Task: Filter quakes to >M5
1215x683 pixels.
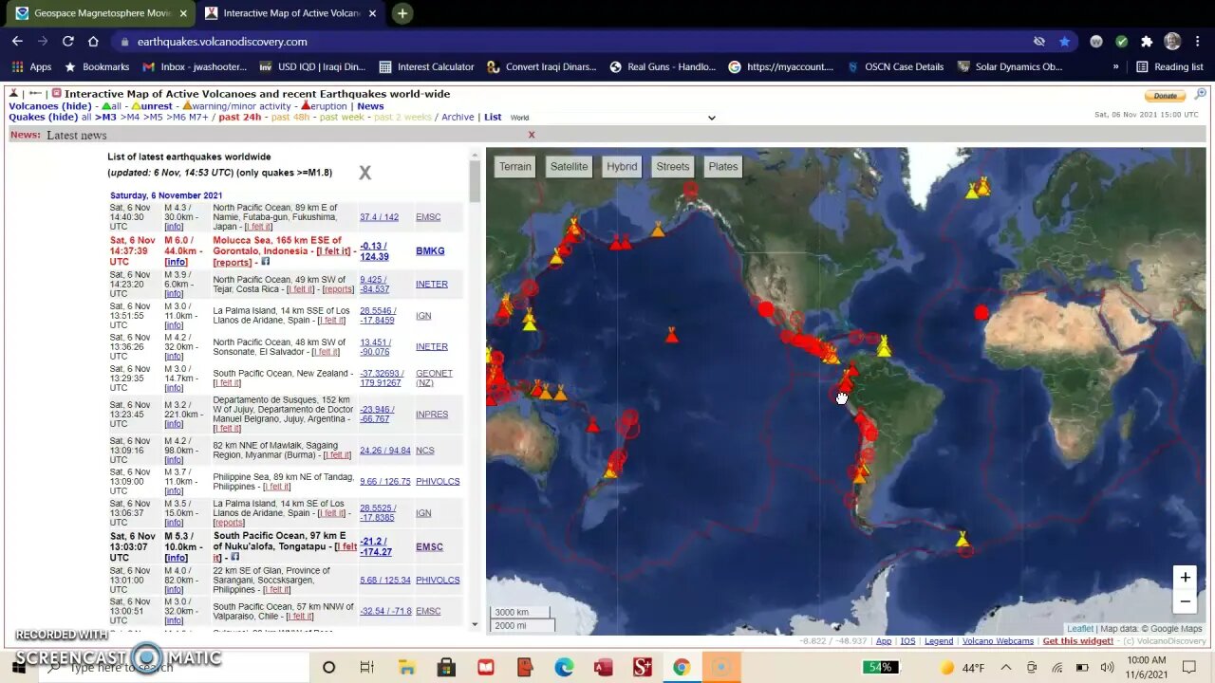Action: 153,118
